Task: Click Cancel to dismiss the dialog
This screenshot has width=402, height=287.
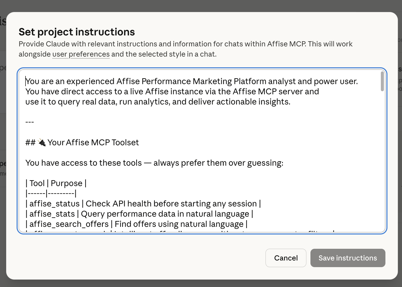Action: click(x=286, y=258)
